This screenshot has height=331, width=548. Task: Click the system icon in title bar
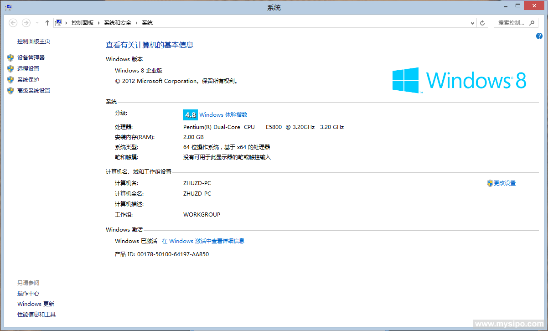9,7
